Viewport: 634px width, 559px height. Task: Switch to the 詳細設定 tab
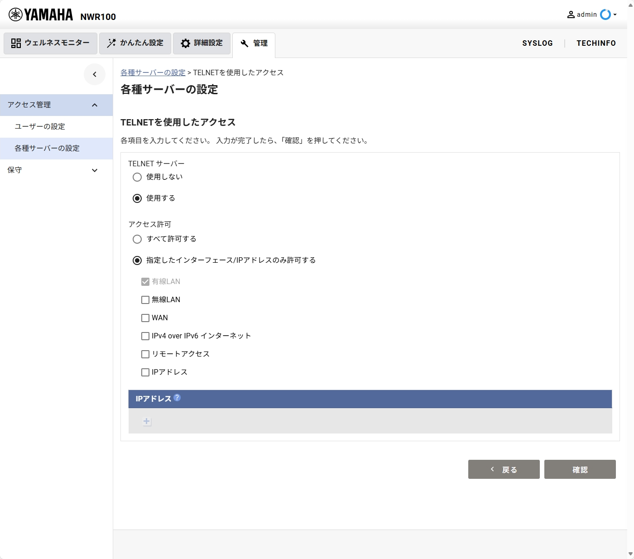point(202,43)
